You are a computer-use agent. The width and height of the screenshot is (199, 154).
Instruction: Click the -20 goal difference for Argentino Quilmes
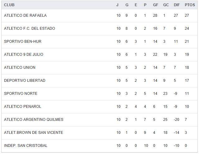click(x=176, y=120)
